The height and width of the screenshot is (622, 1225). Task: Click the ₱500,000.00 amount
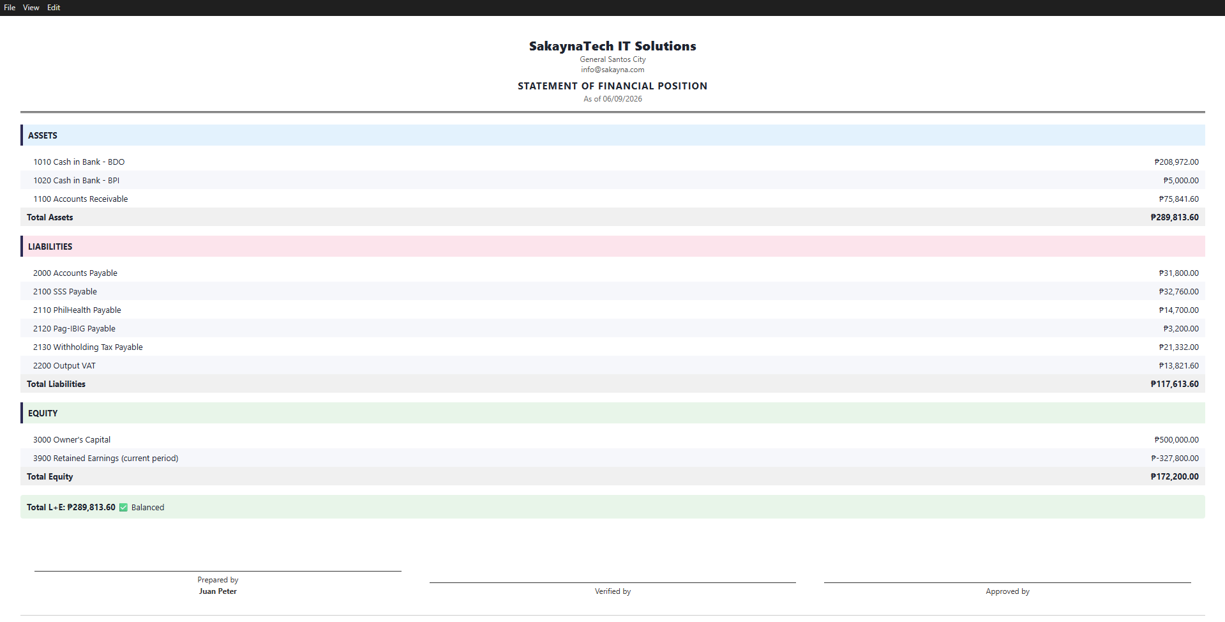pos(1176,440)
